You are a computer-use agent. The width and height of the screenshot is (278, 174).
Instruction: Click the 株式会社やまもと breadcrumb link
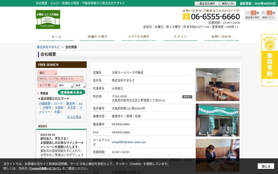tap(48, 47)
